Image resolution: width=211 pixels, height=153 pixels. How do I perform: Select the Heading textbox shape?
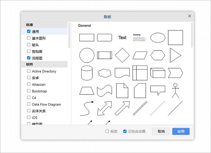[x=140, y=37]
